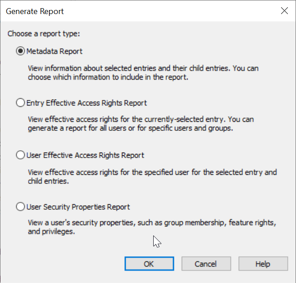The image size is (296, 283).
Task: Click the 'User Security Properties Report' label
Action: 78,207
